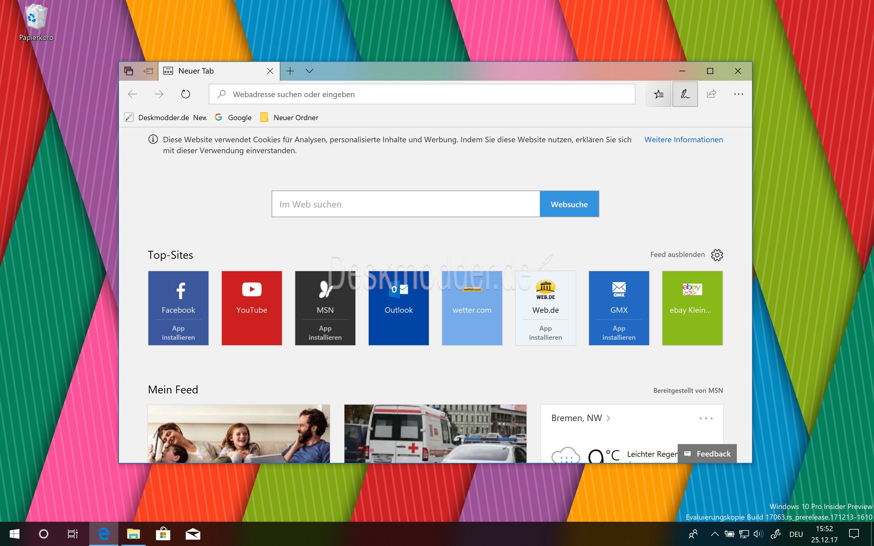The image size is (874, 546).
Task: Open the Papierkorb desktop icon
Action: (36, 22)
